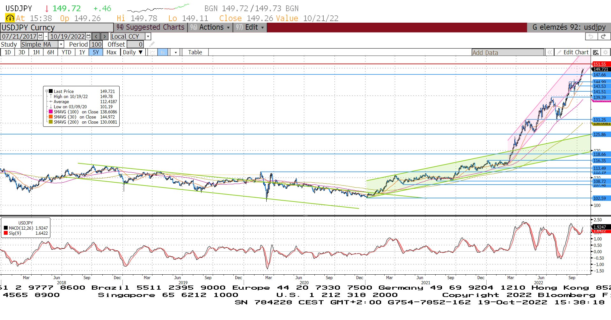
Task: Select the 6M time range
Action: pos(51,52)
